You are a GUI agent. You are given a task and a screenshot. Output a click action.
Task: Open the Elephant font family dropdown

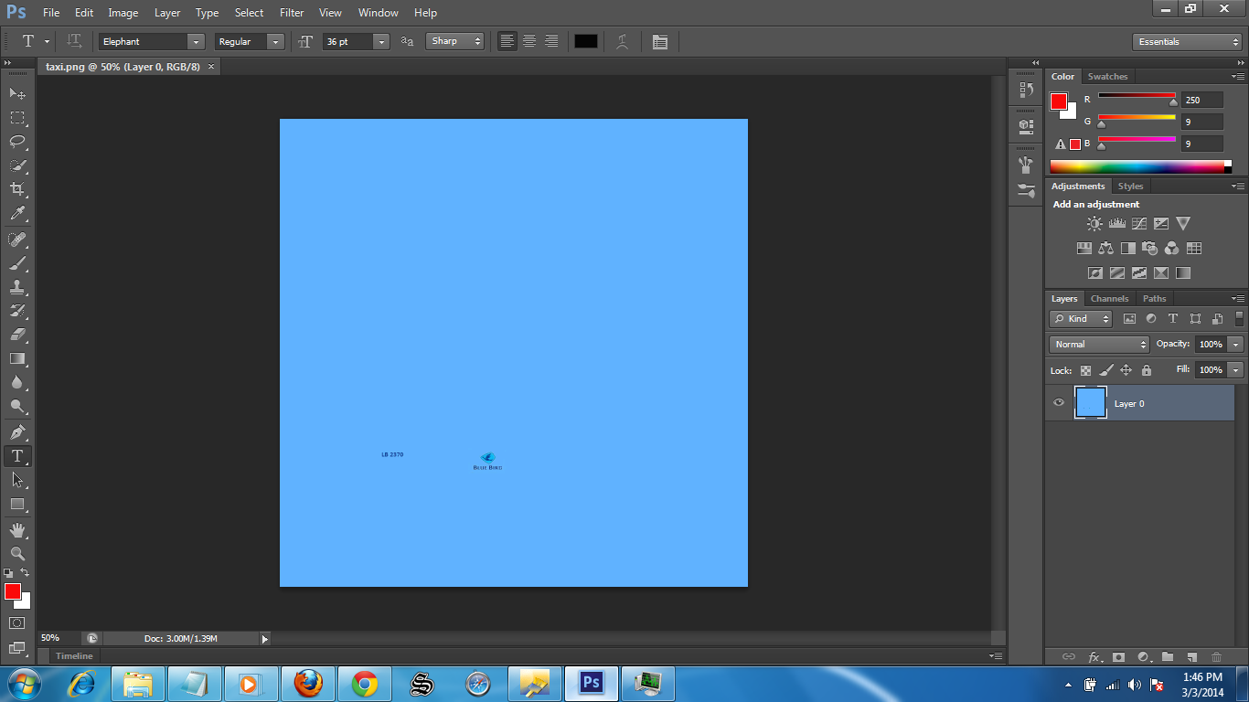coord(196,42)
